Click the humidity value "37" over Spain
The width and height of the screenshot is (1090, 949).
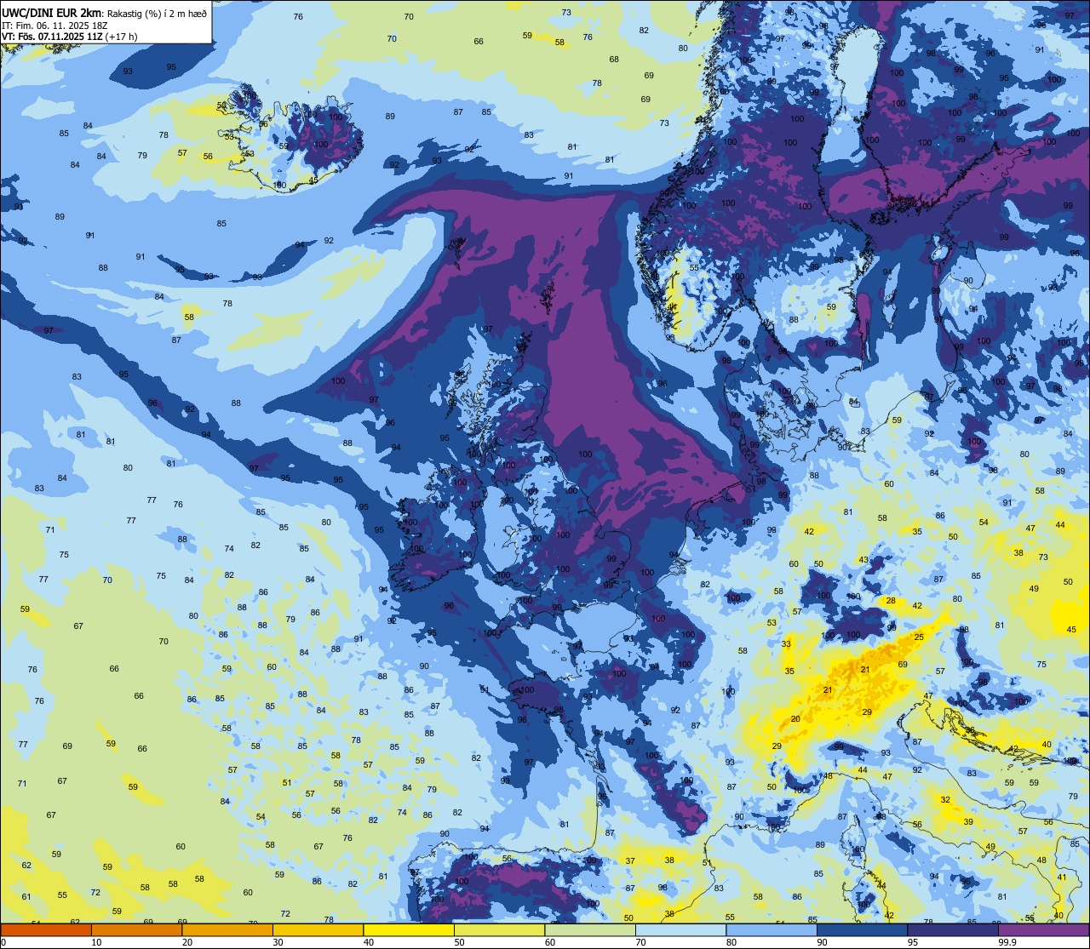pos(630,861)
